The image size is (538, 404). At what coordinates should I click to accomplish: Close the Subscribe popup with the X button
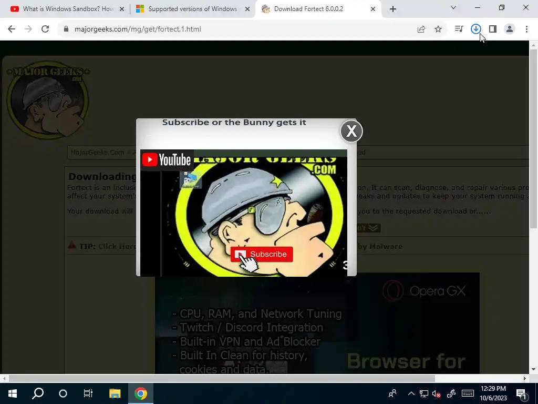click(351, 131)
